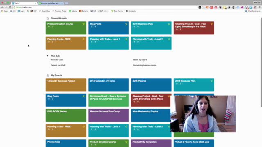This screenshot has height=147, width=262.
Task: Click the page vertical scrollbar
Action: [x=261, y=62]
